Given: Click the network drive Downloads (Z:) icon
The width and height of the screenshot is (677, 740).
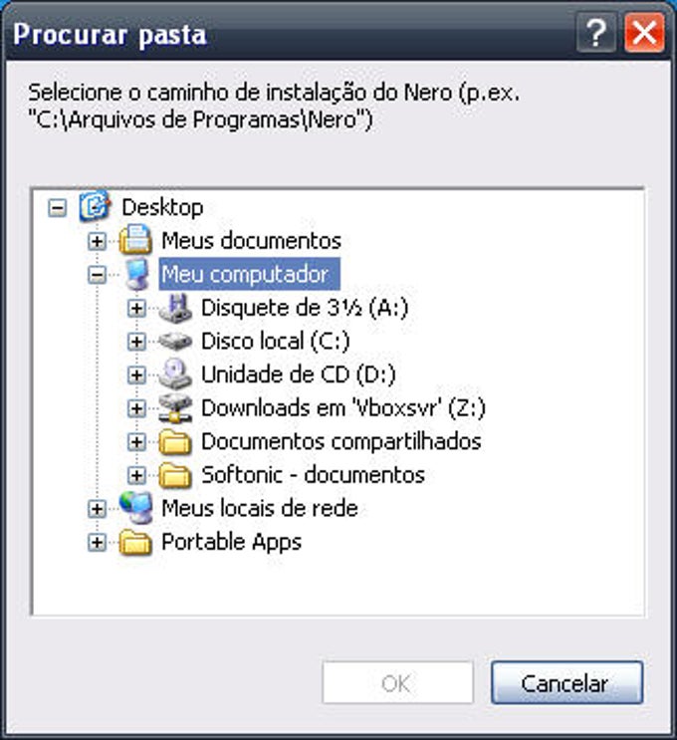Looking at the screenshot, I should tap(175, 408).
